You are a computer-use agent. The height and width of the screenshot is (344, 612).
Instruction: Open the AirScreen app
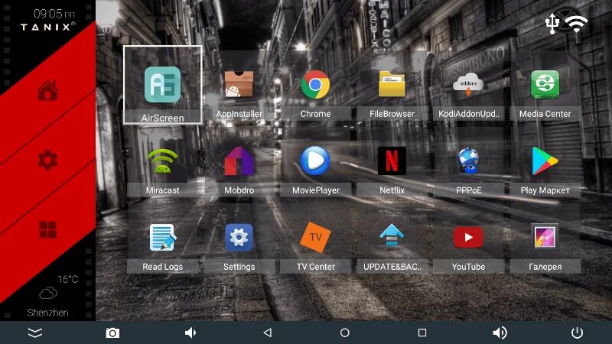[x=162, y=85]
